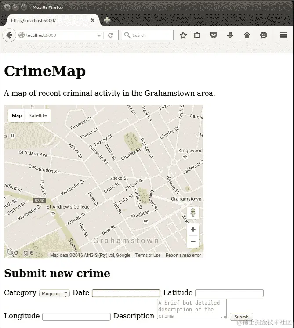Show bookmarks list icon
The image size is (294, 328).
click(197, 35)
